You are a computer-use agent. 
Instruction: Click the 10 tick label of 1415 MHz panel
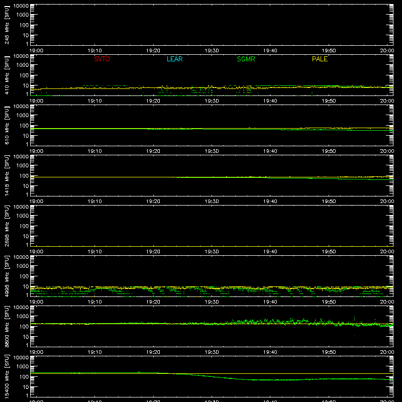point(26,186)
